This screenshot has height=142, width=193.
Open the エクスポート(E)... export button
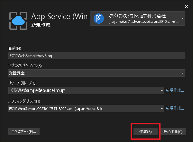coord(24,131)
